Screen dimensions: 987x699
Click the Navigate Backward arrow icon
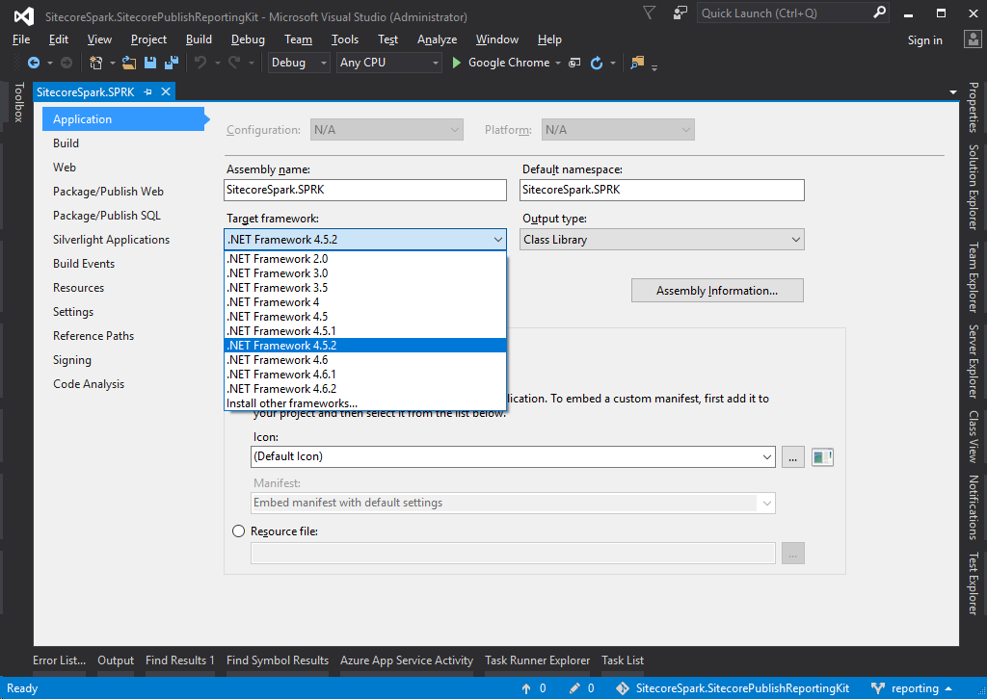tap(34, 63)
